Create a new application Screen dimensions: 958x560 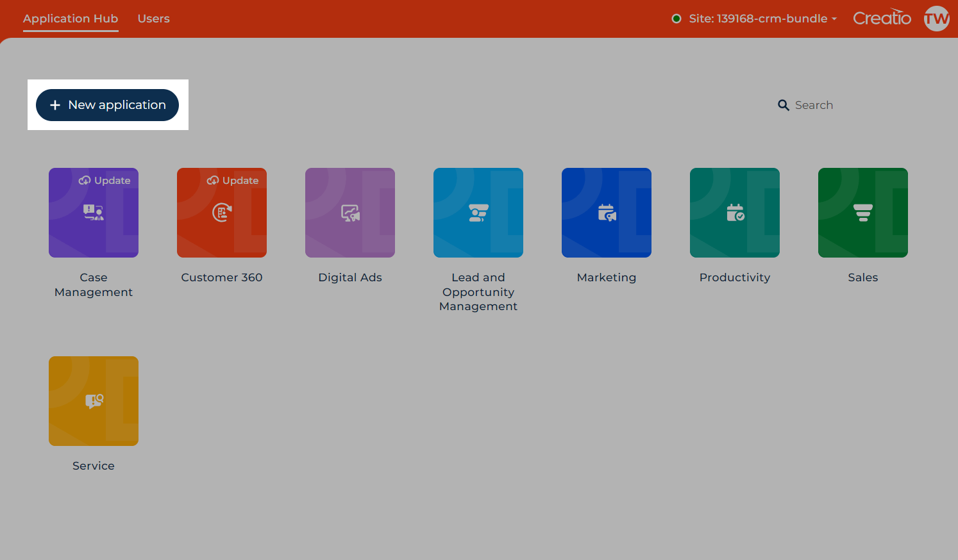tap(107, 105)
